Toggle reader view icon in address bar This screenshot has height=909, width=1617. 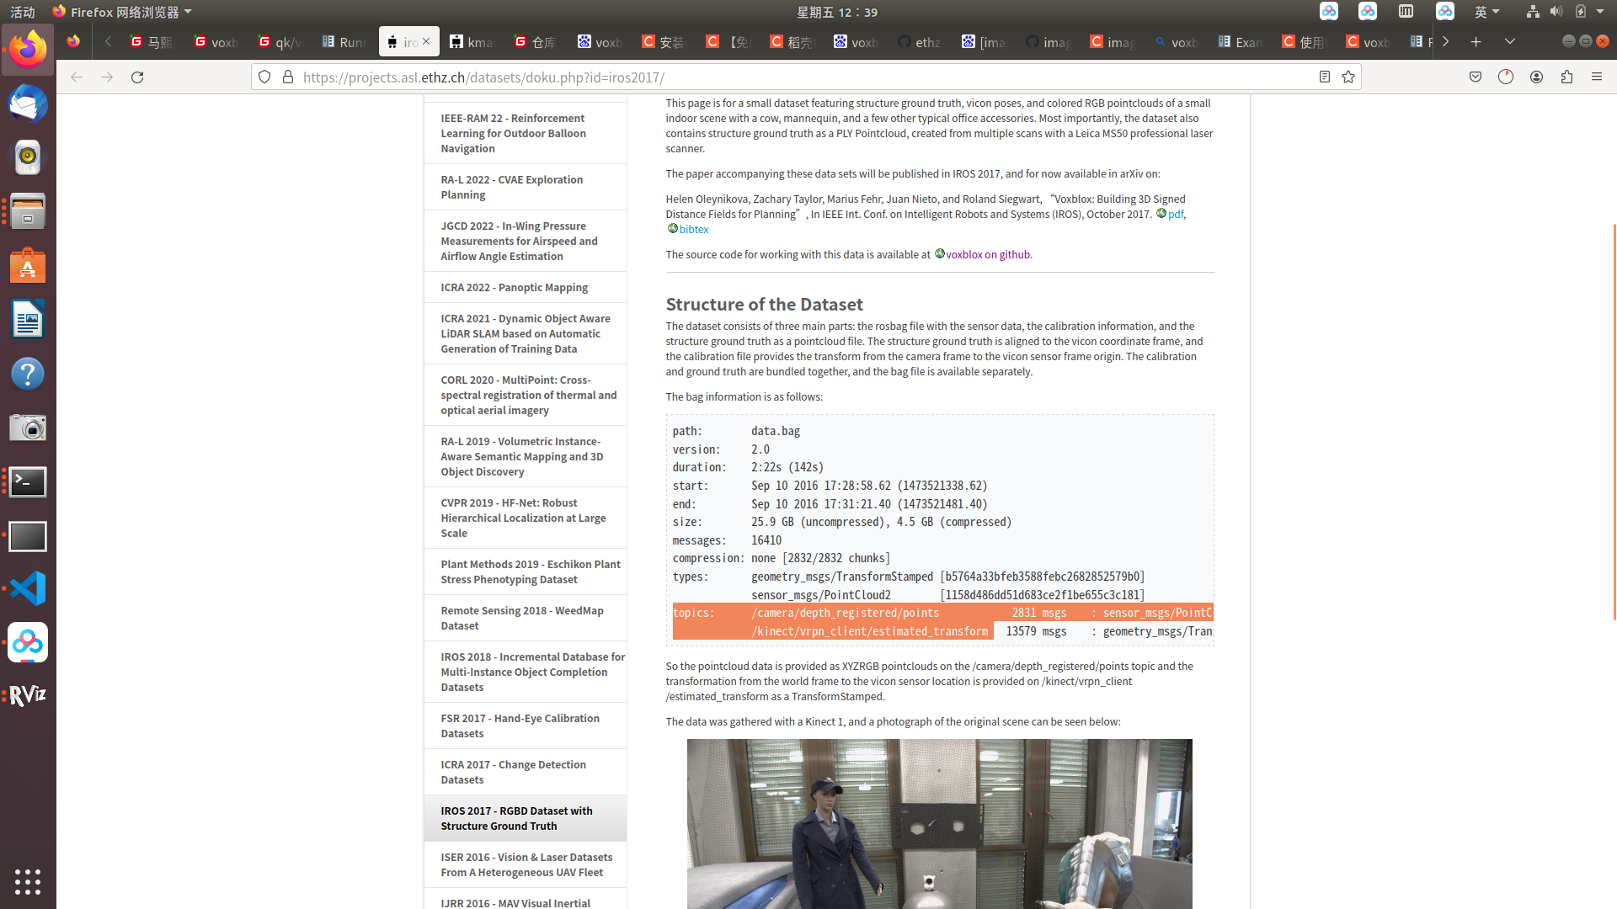(1324, 77)
